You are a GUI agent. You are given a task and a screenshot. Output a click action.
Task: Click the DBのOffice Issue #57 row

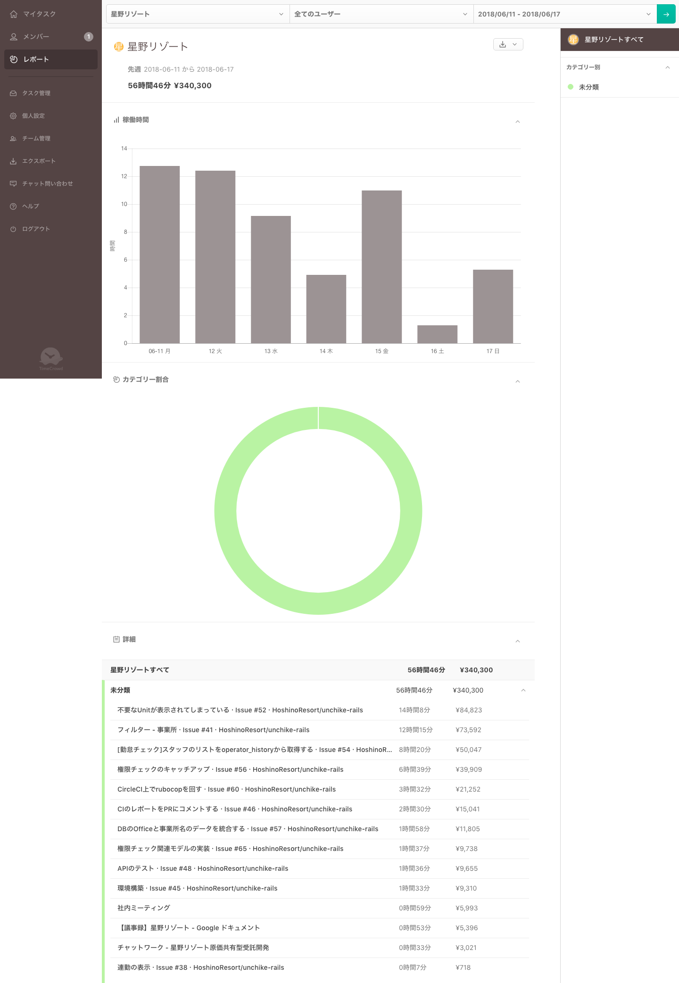(320, 829)
